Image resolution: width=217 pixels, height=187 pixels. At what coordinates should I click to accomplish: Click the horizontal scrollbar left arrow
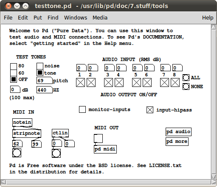3,182
